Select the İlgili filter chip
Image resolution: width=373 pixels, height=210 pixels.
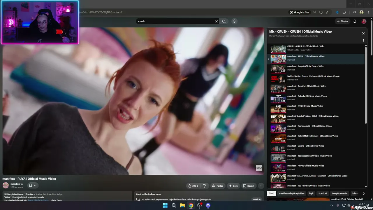(x=311, y=193)
